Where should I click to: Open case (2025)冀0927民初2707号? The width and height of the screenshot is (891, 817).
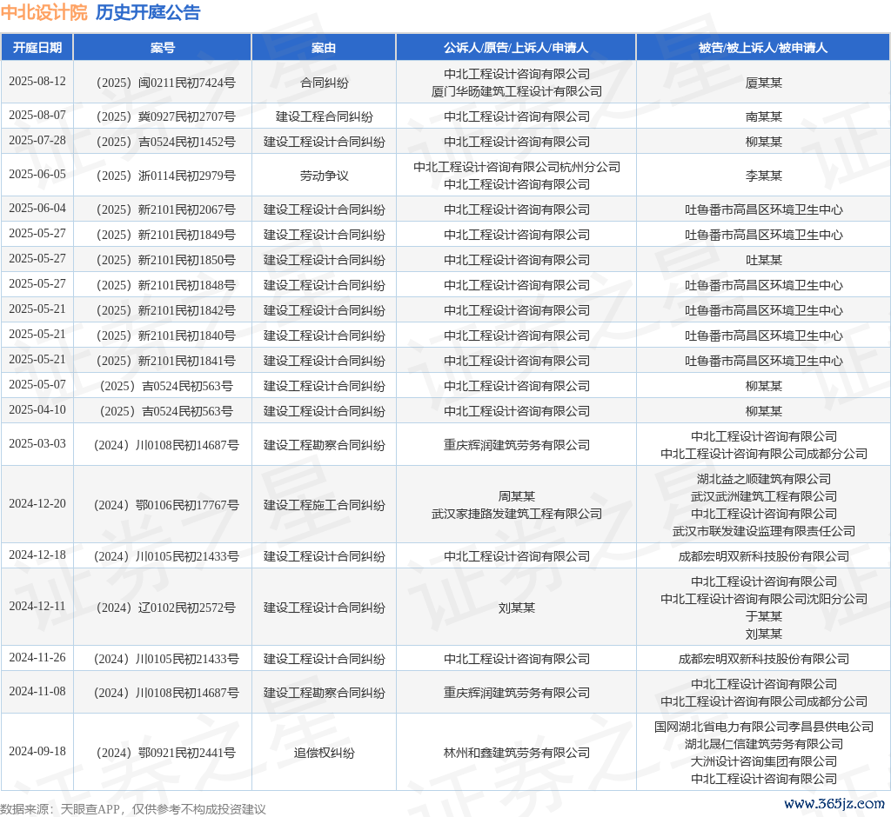163,116
